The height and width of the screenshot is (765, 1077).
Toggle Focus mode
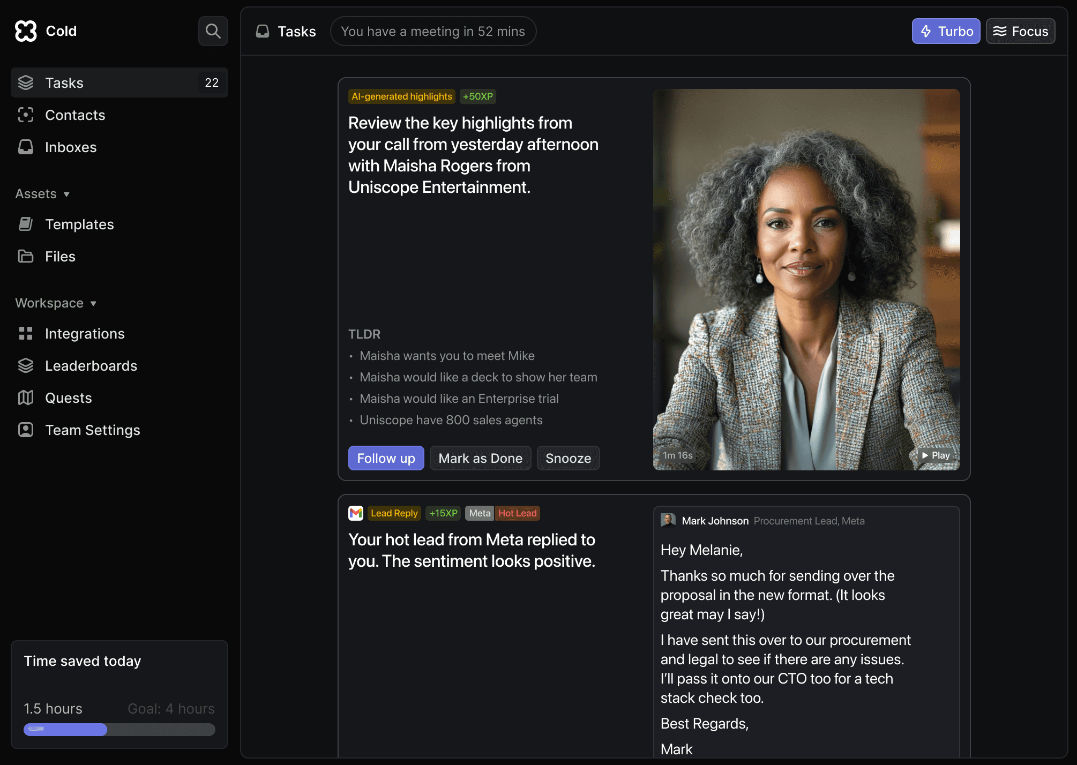pos(1020,31)
